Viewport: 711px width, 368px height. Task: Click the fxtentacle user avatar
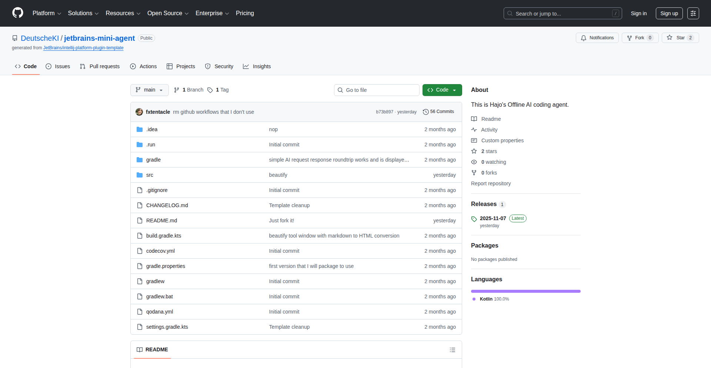pyautogui.click(x=139, y=112)
